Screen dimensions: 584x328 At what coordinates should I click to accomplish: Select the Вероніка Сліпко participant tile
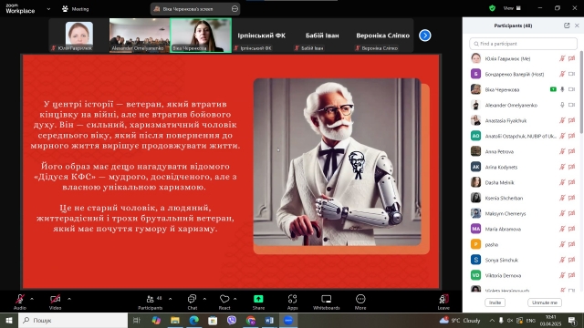click(x=383, y=36)
